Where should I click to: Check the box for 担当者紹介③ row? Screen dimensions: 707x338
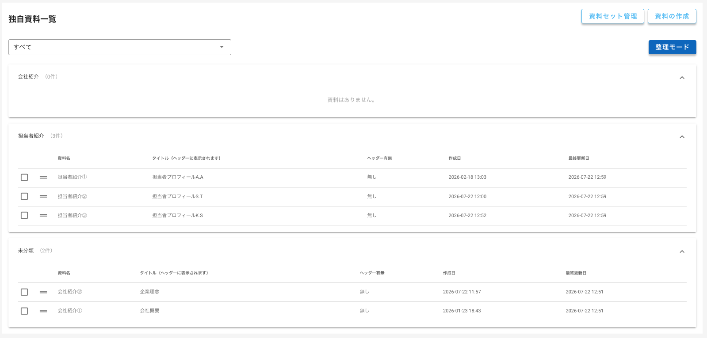[x=24, y=215]
